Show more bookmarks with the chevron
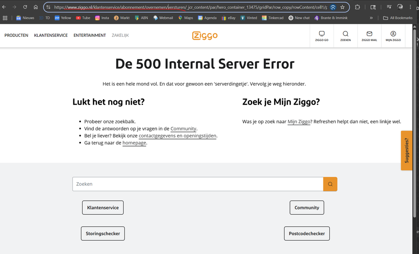 (371, 18)
